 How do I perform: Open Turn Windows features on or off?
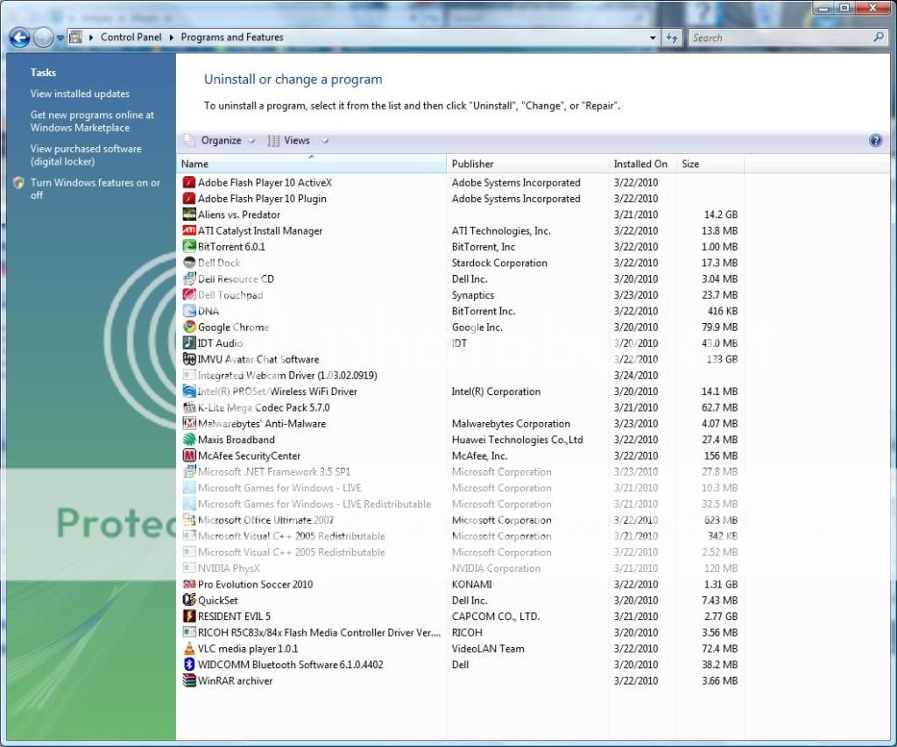point(95,189)
